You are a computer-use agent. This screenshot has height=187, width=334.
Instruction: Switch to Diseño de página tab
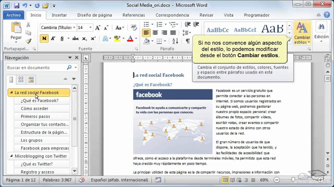(x=94, y=15)
